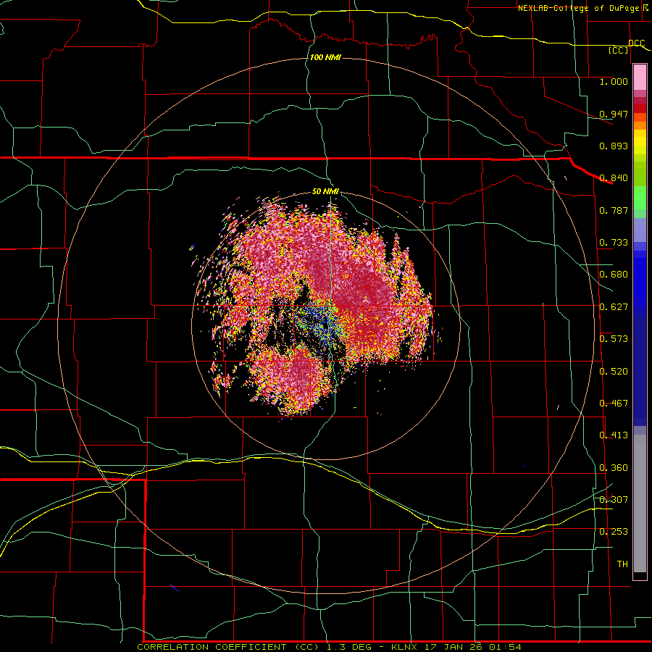This screenshot has width=652, height=652.
Task: Pick the bright green segment of the color bar
Action: pyautogui.click(x=640, y=198)
